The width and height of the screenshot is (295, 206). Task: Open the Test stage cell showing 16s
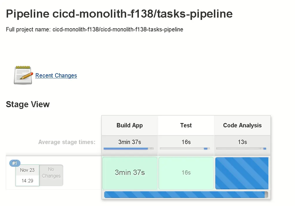pyautogui.click(x=186, y=173)
